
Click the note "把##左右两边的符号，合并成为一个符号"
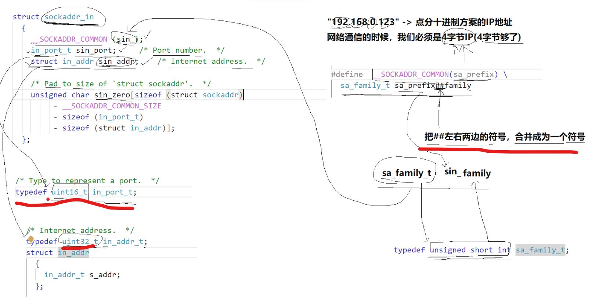click(505, 137)
